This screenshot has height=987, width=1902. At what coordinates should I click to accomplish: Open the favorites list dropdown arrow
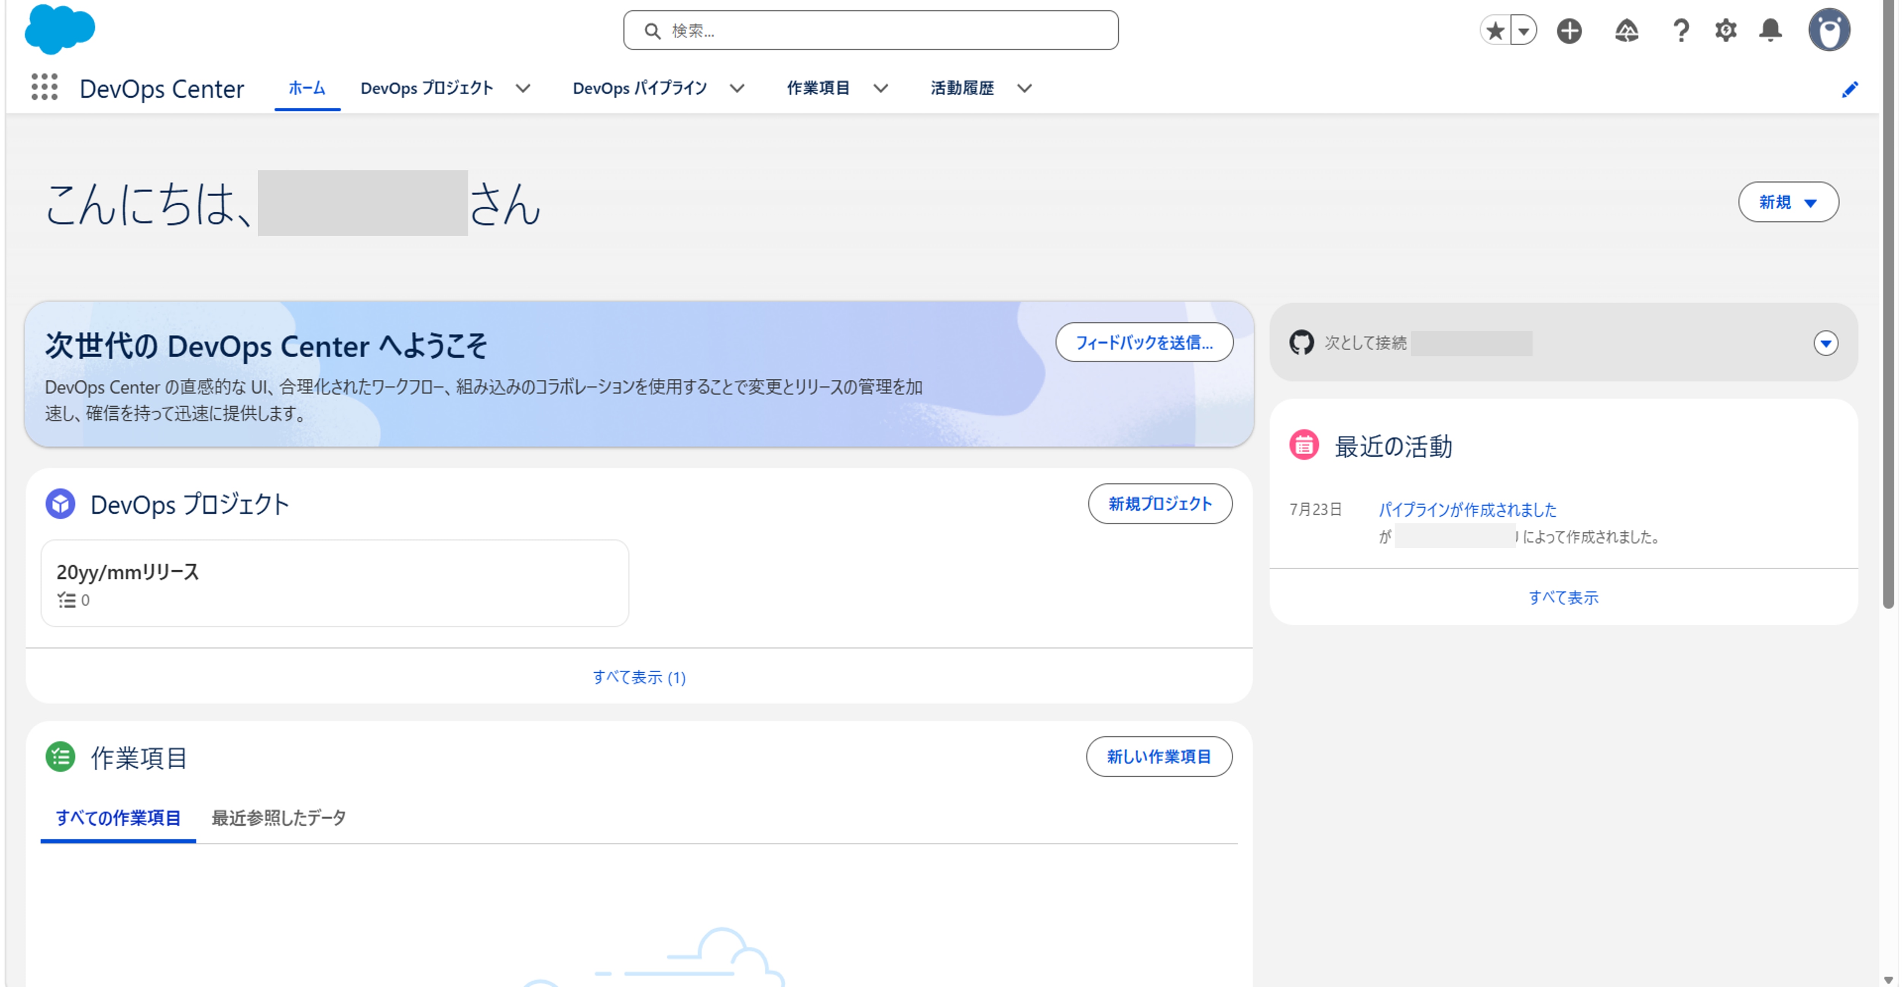[1523, 30]
